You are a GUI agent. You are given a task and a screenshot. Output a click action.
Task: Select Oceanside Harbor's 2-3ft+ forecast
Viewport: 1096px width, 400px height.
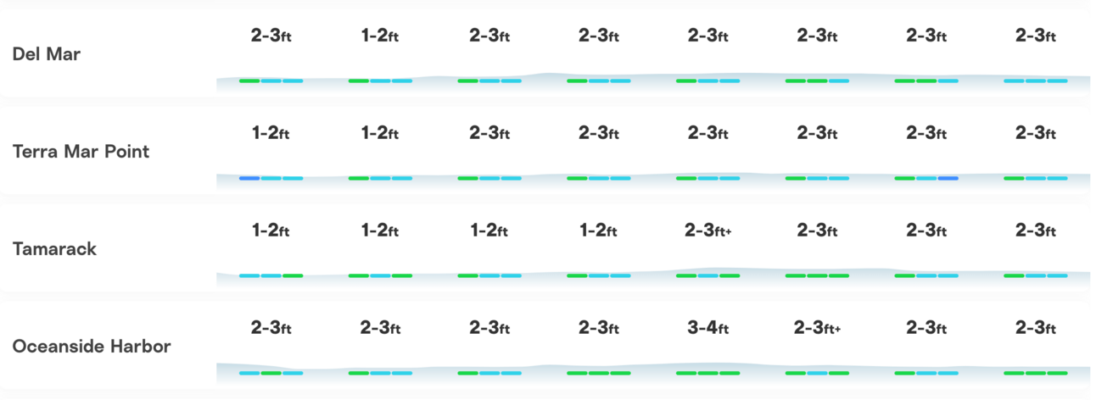818,328
